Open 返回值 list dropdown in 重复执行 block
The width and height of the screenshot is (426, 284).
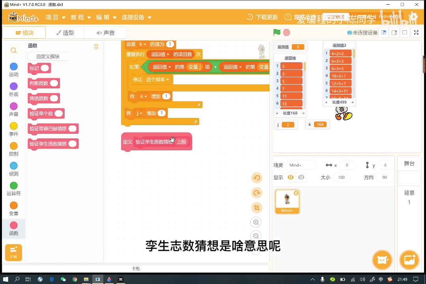[x=160, y=54]
